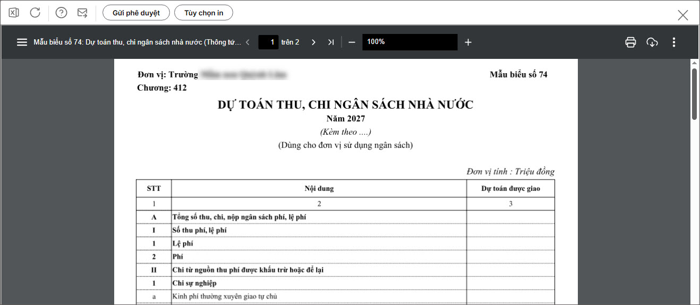Click the 100% zoom level field
This screenshot has width=700, height=305.
pos(409,42)
